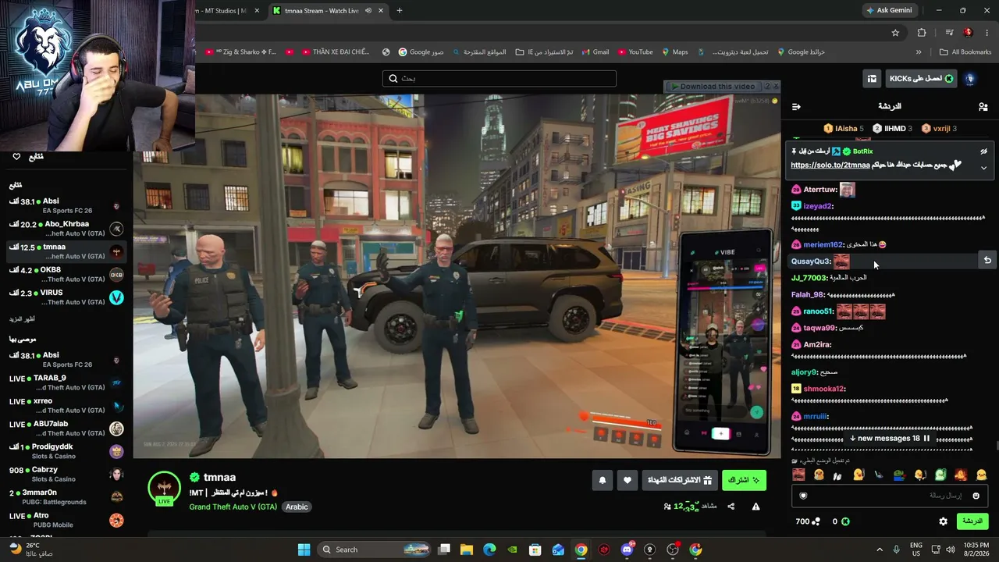Share the stream
999x562 pixels.
click(731, 507)
